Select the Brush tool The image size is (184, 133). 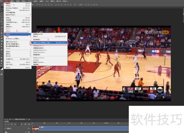(x=1, y=30)
